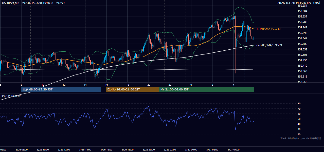The width and height of the screenshot is (324, 152).
Task: Click price axis value 159.884
Action: [302, 11]
